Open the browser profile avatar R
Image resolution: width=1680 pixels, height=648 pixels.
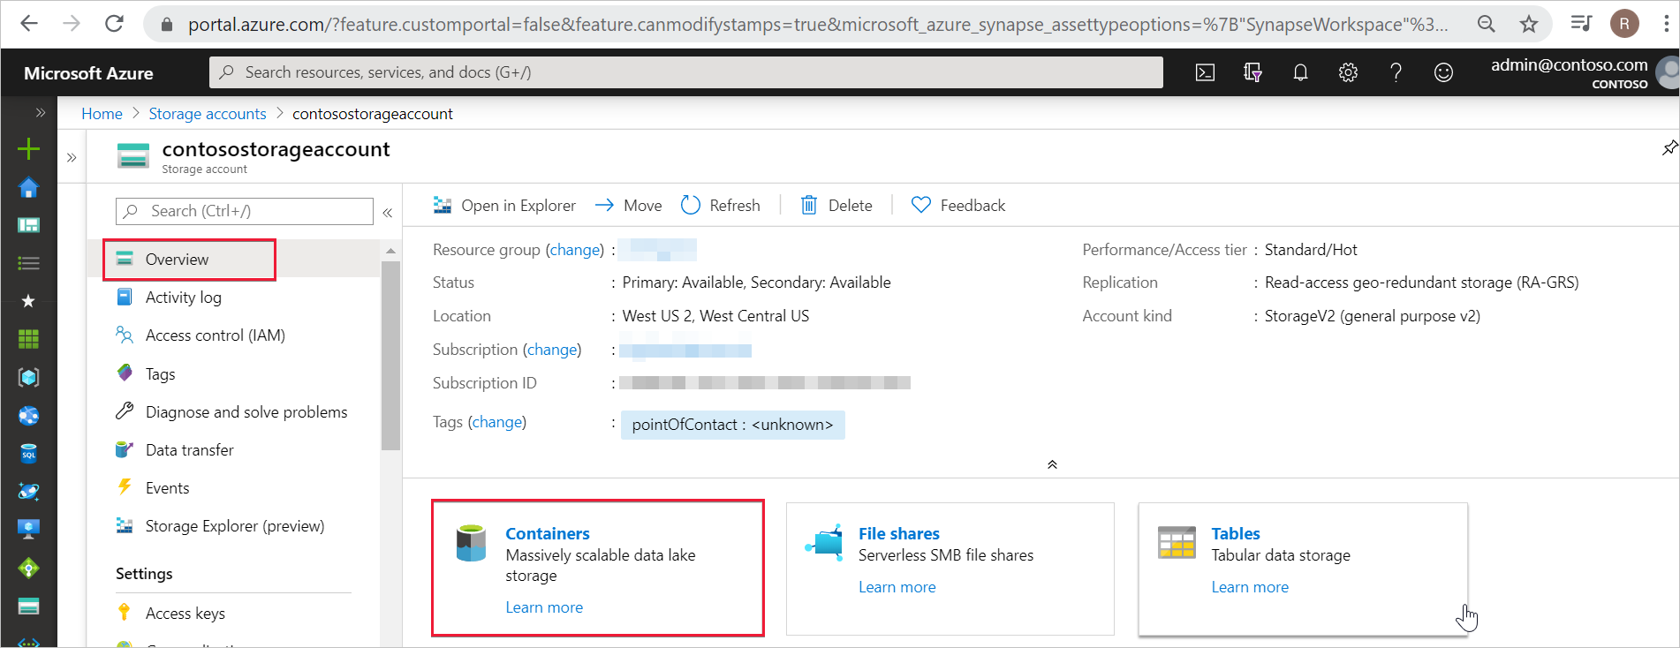(x=1624, y=24)
